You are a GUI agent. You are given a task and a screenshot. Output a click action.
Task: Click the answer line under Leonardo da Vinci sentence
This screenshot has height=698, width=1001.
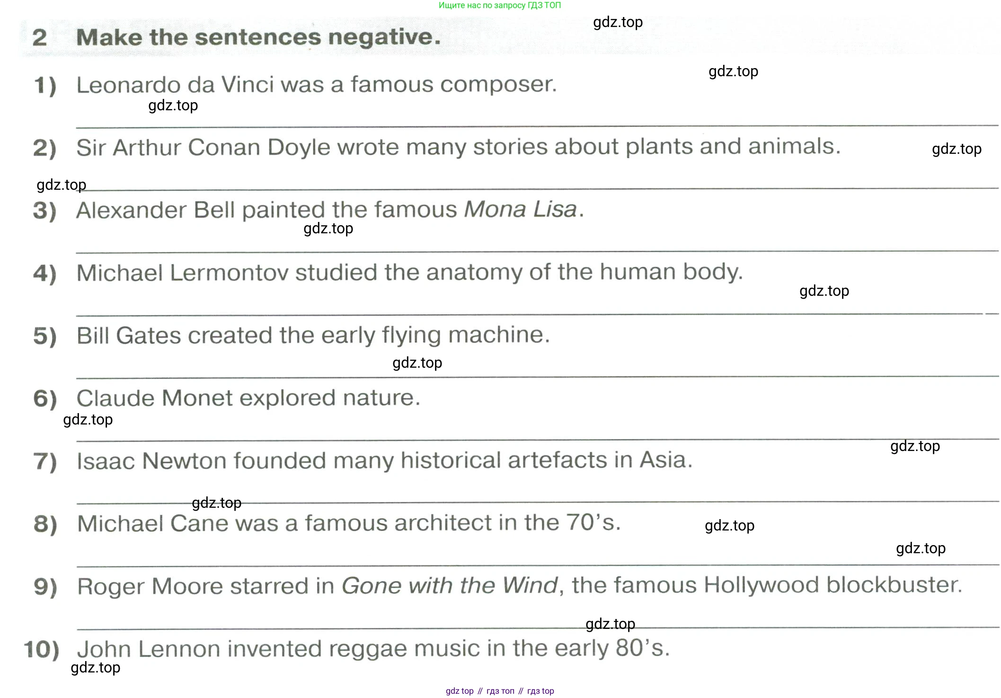pyautogui.click(x=537, y=126)
